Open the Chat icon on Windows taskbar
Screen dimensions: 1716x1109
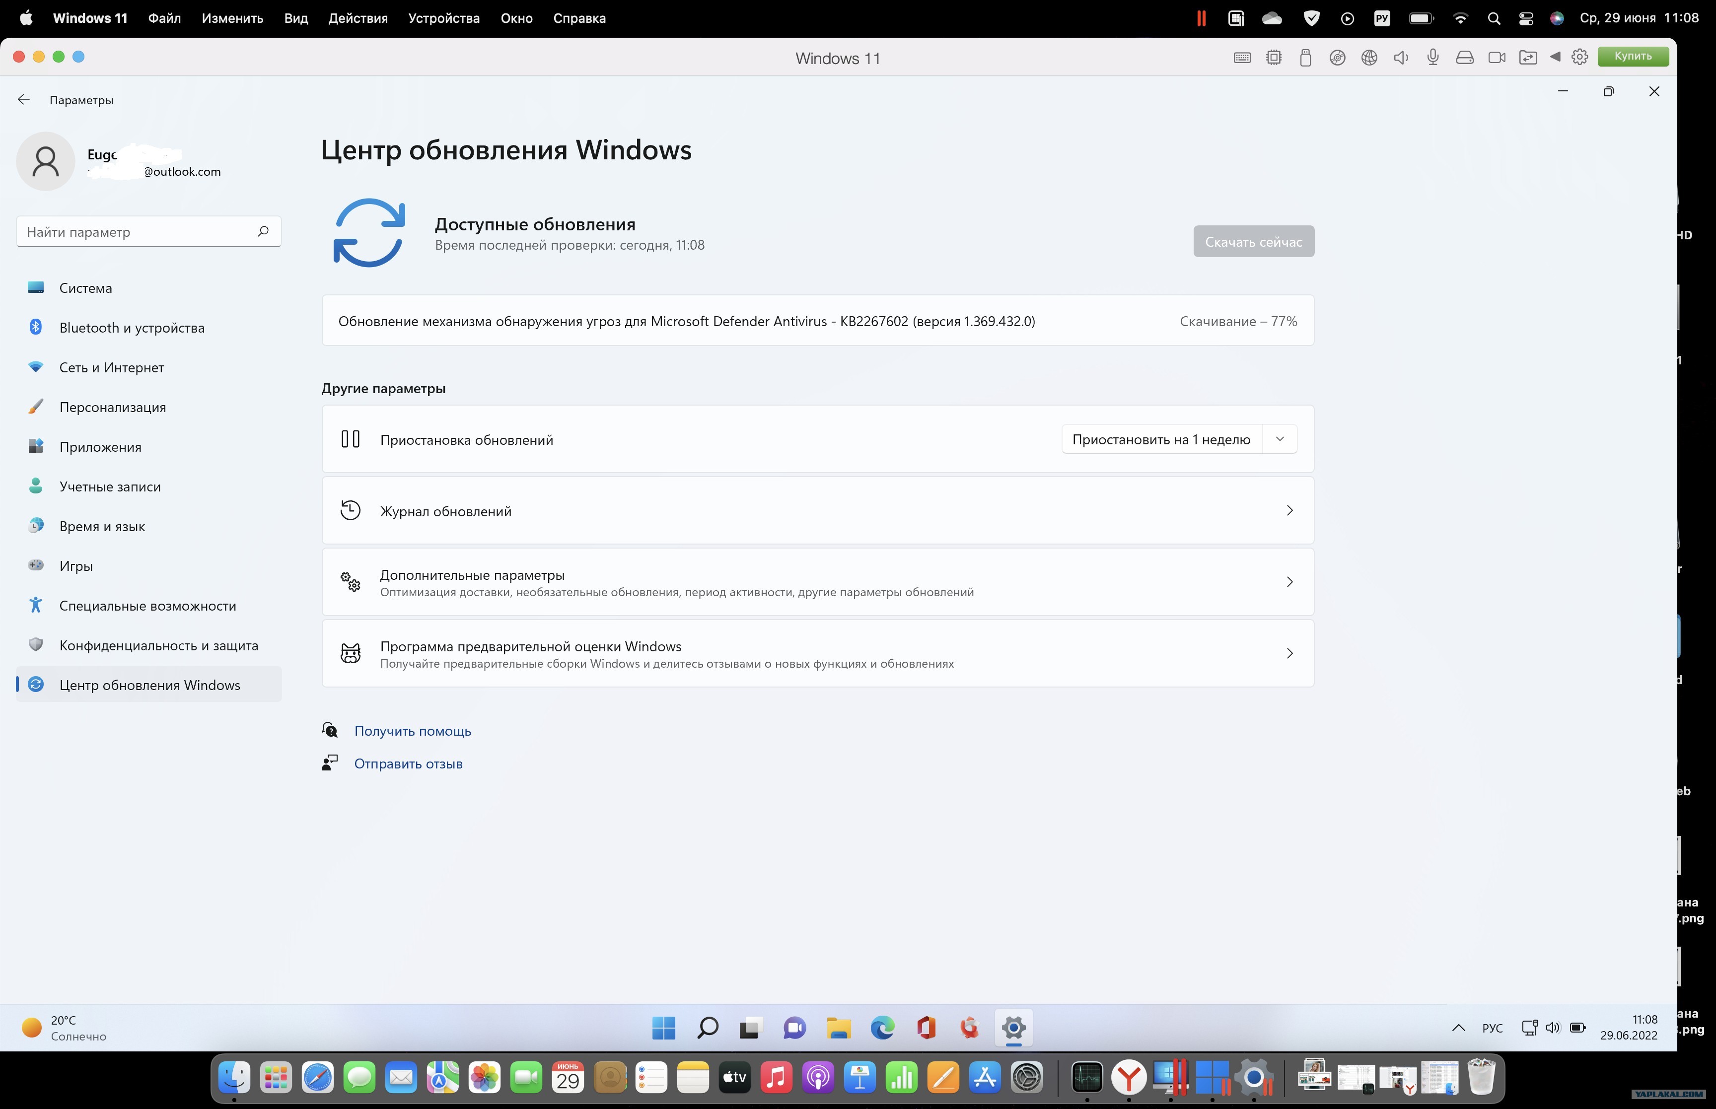794,1028
